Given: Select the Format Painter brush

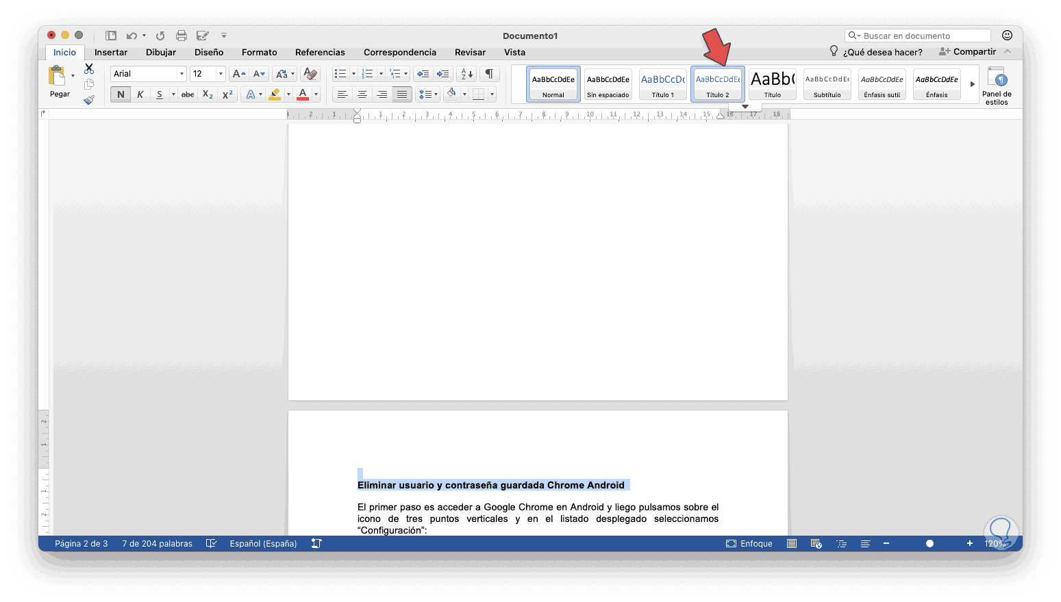Looking at the screenshot, I should coord(89,100).
